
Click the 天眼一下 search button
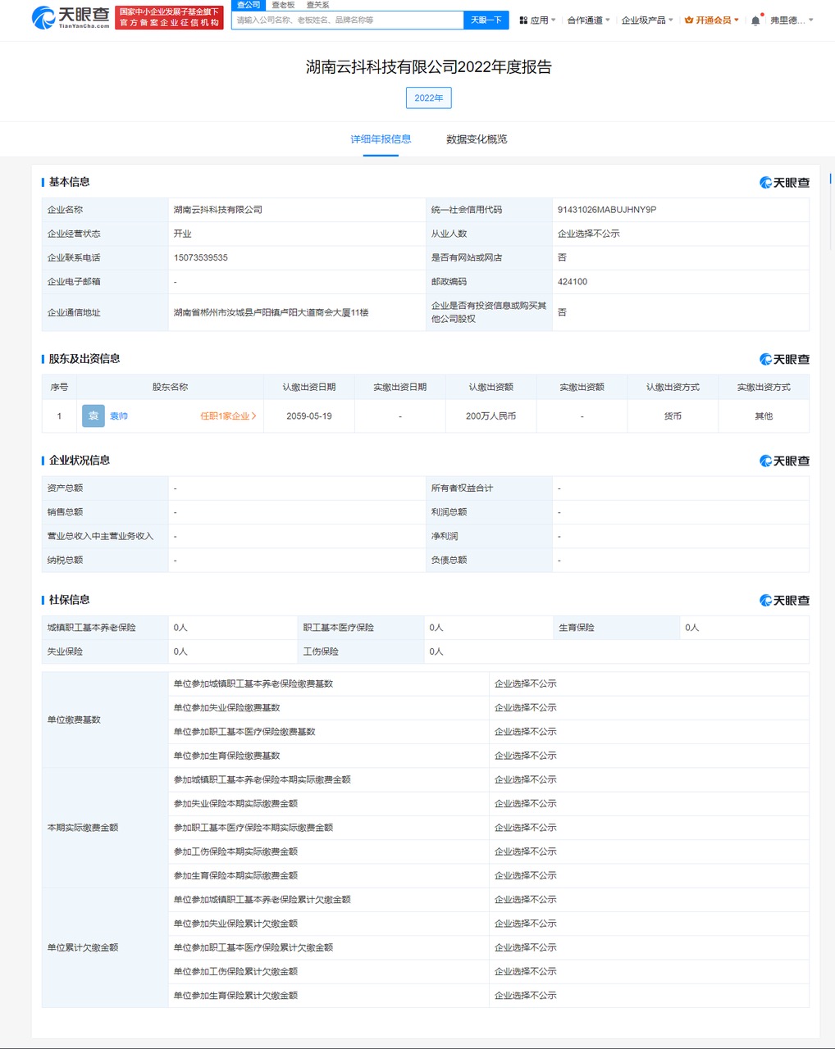486,20
